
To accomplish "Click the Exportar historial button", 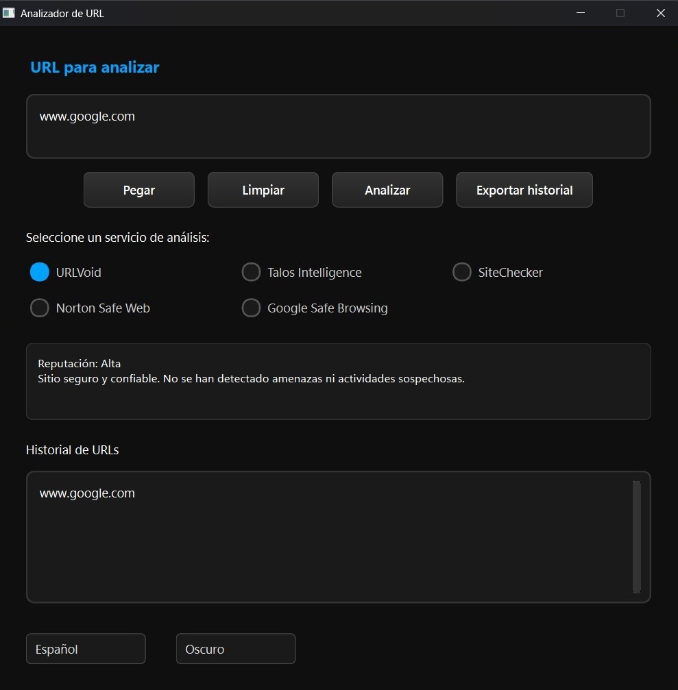I will point(524,190).
